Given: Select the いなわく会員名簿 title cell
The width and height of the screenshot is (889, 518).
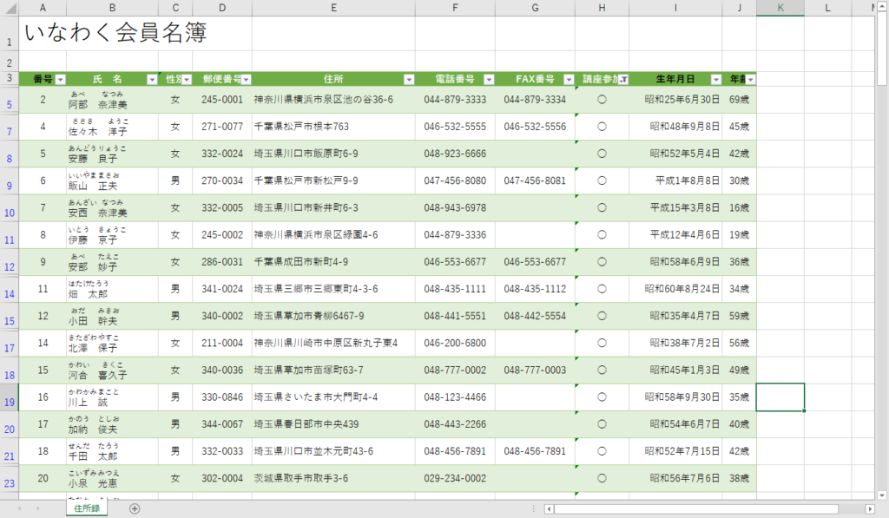Looking at the screenshot, I should [x=115, y=33].
